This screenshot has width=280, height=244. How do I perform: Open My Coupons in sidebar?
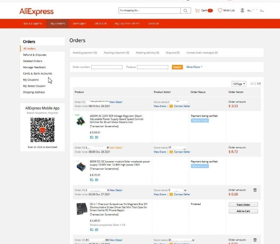coord(31,80)
